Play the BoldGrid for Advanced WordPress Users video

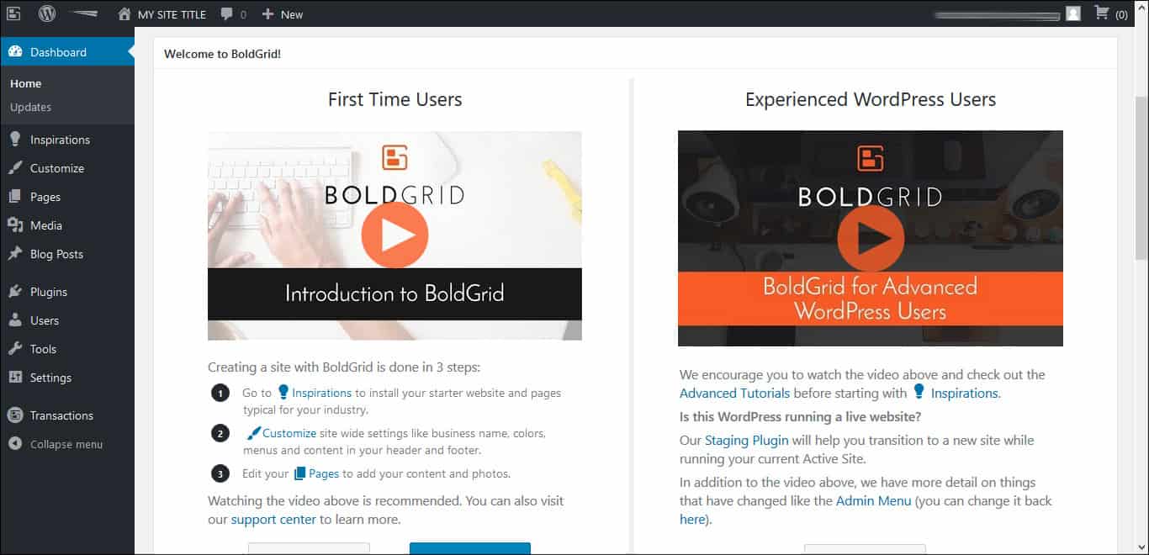click(871, 238)
